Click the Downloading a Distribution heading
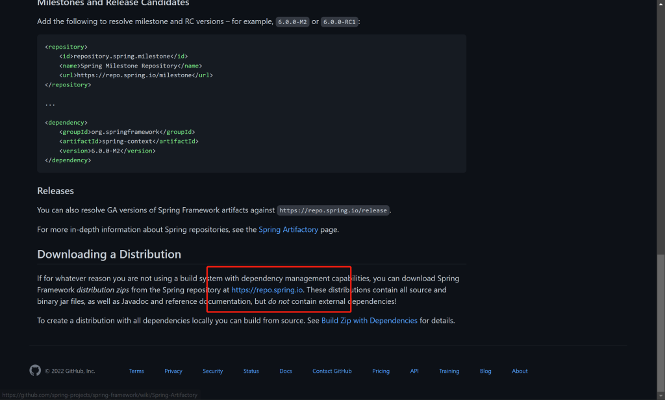665x400 pixels. (x=109, y=254)
